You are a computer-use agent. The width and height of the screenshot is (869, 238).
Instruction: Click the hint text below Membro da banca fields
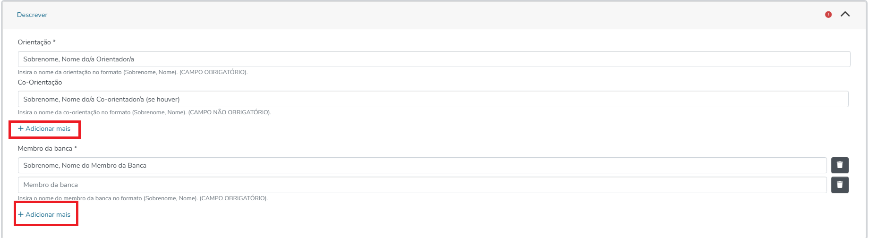coord(143,198)
